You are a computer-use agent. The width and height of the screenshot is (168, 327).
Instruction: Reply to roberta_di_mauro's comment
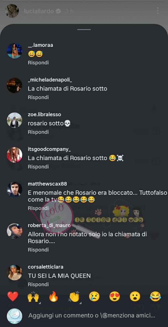point(38,250)
